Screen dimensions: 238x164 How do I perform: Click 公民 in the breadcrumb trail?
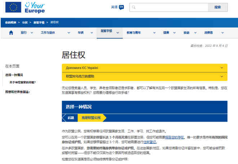point(25,22)
